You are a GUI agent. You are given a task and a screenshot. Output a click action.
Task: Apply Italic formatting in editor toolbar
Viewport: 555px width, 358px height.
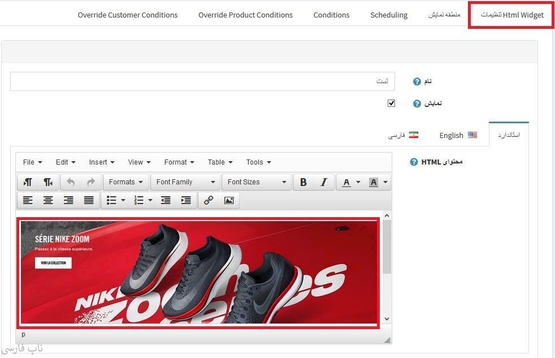(324, 182)
